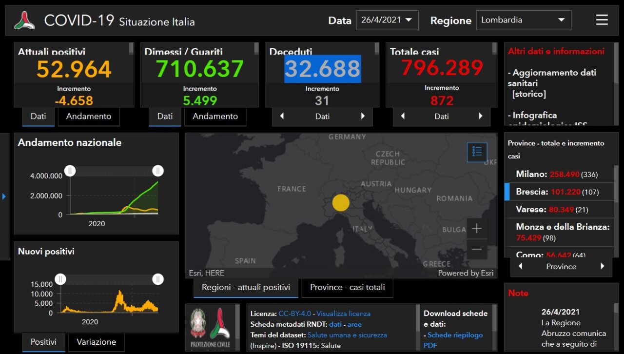The width and height of the screenshot is (624, 354).
Task: Switch to Andamento tab under Dimessi / Guariti
Action: [x=215, y=116]
